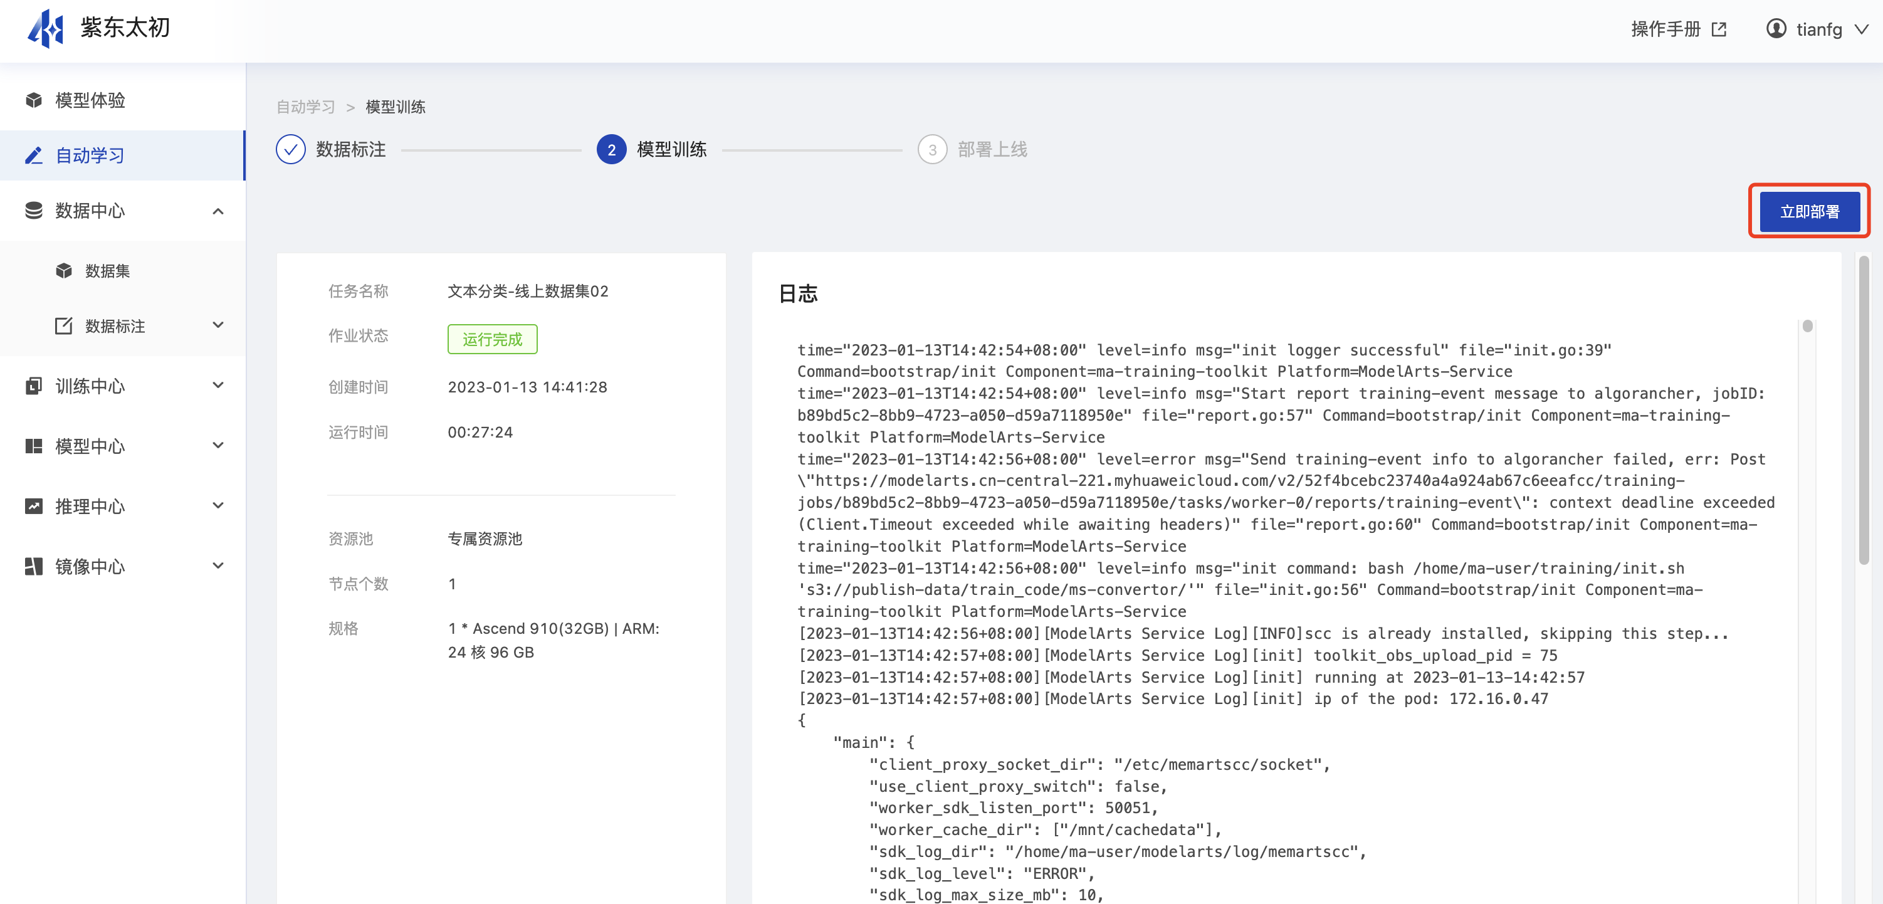Click the 创建时间 label
The image size is (1883, 904).
click(x=358, y=387)
